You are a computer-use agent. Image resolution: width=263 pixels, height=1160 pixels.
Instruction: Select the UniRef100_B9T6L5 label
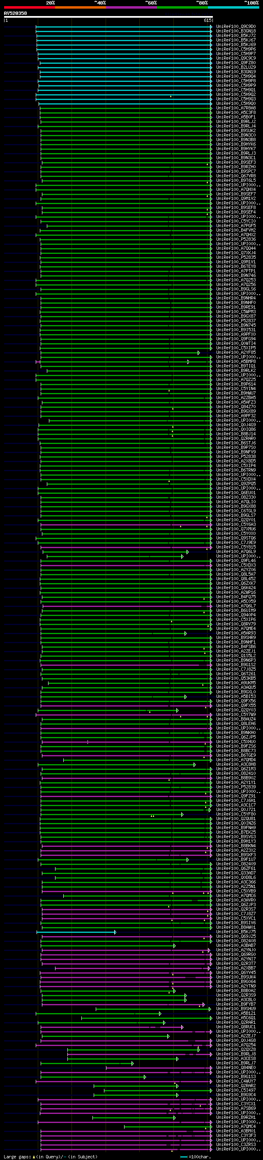(236, 181)
